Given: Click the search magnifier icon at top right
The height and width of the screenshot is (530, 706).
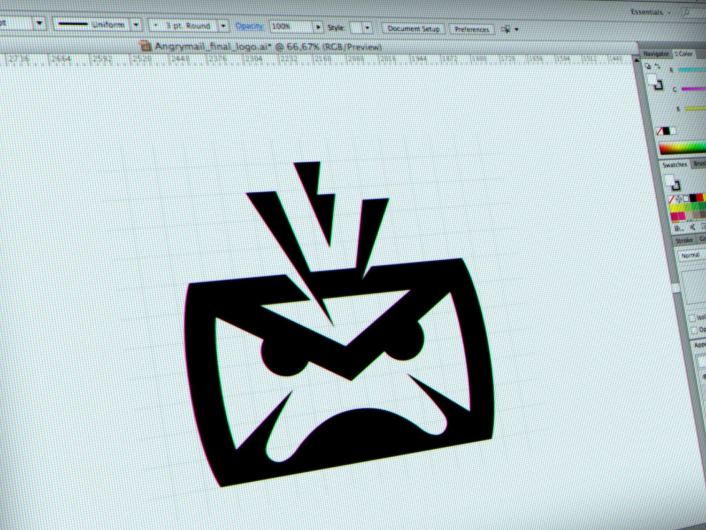Looking at the screenshot, I should pyautogui.click(x=687, y=12).
